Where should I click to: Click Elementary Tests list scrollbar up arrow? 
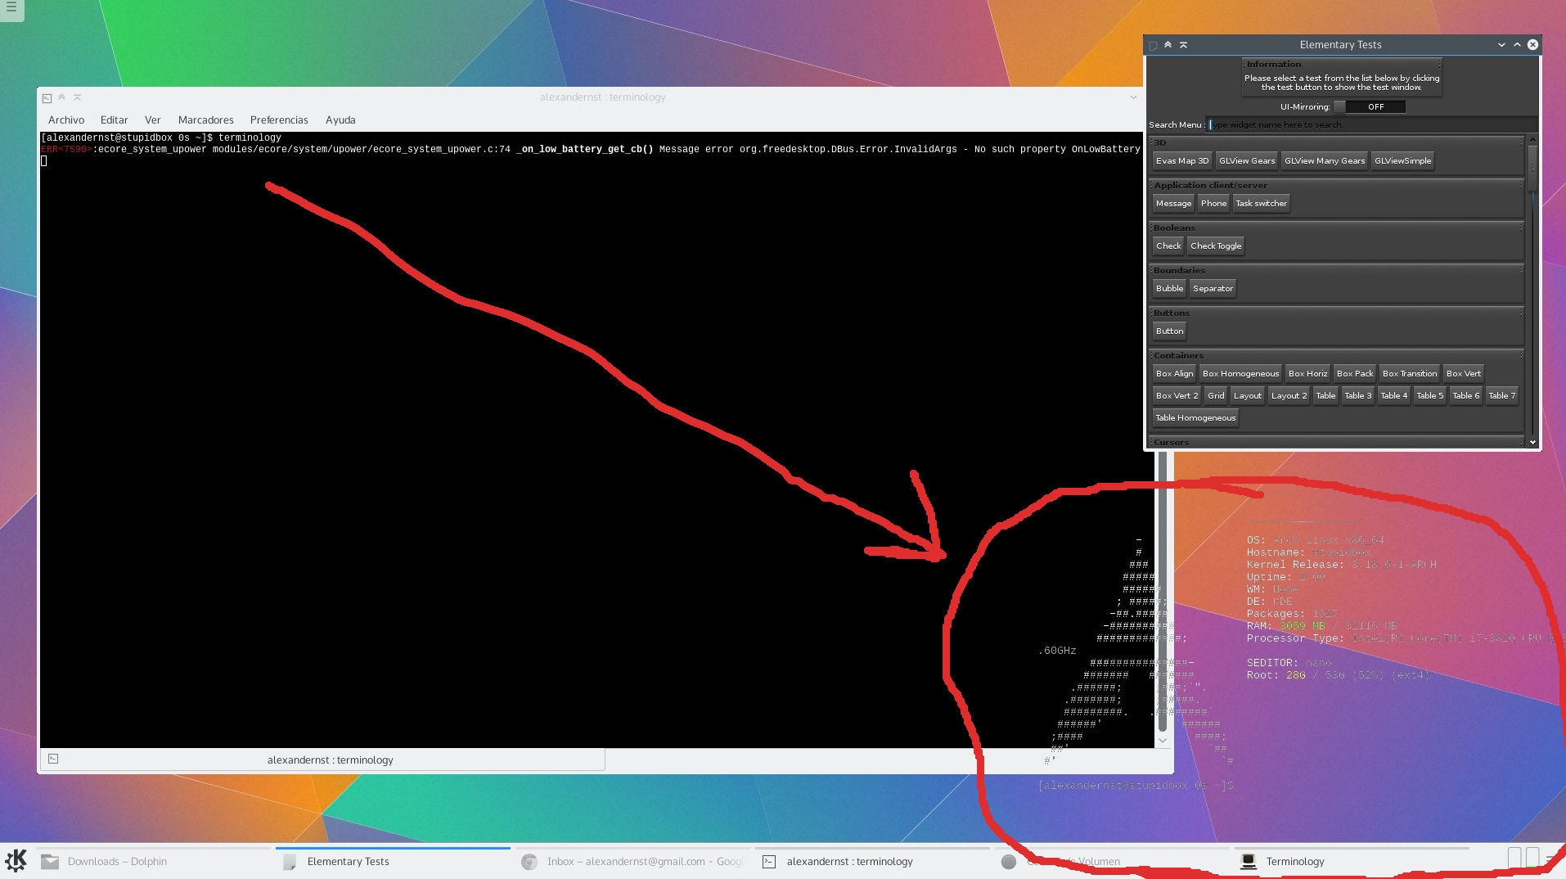coord(1532,141)
